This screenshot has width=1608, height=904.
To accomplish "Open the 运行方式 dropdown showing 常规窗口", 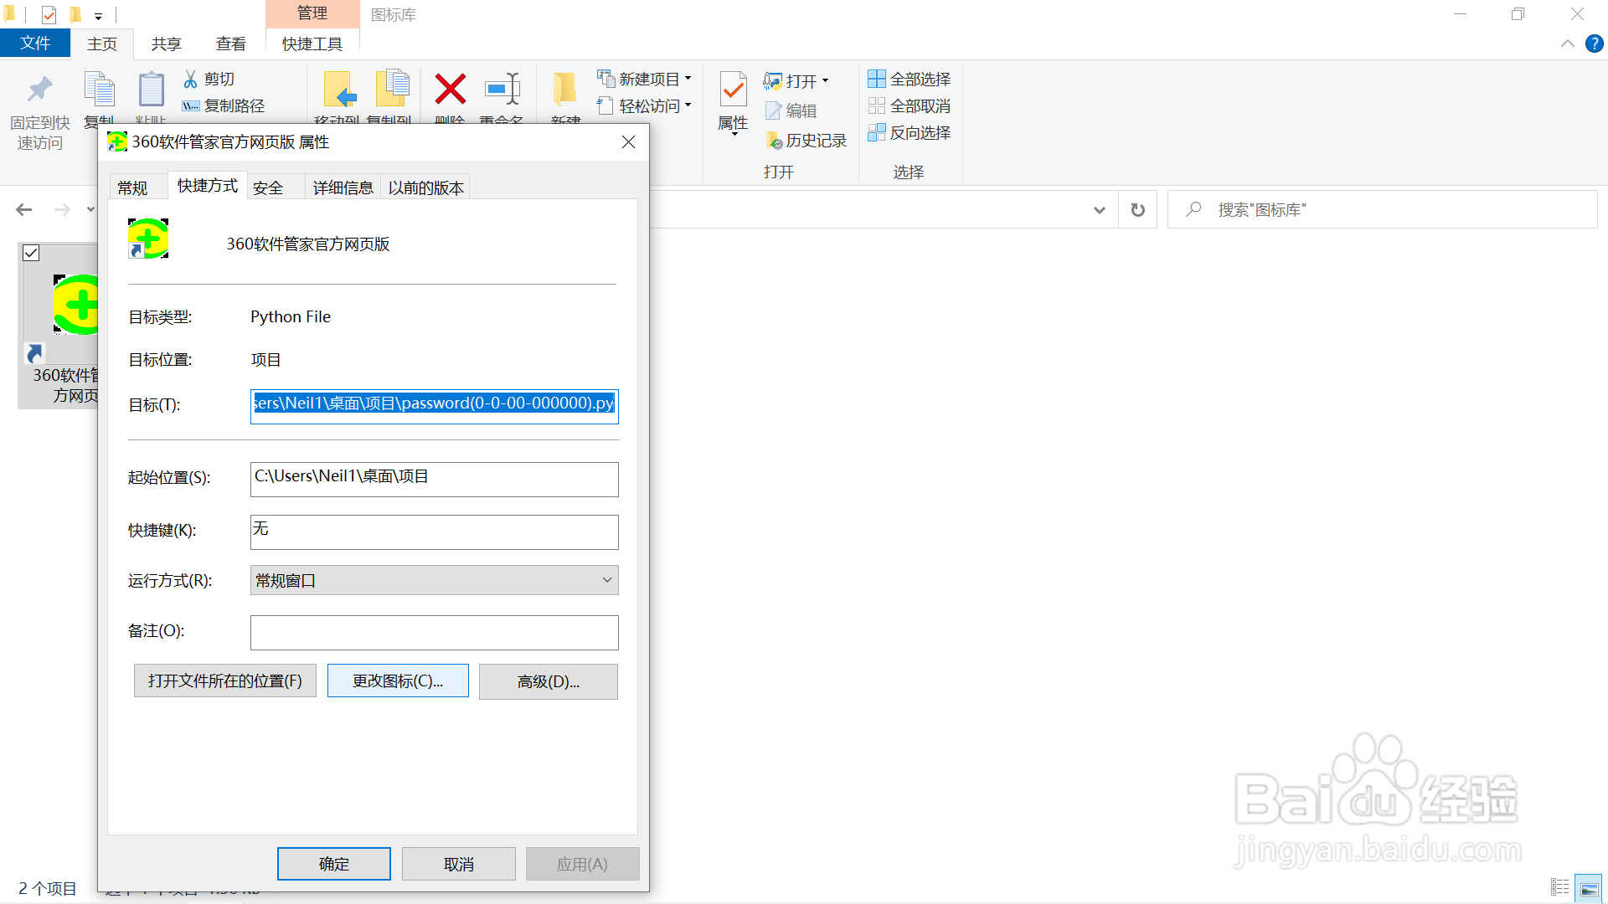I will (x=606, y=579).
